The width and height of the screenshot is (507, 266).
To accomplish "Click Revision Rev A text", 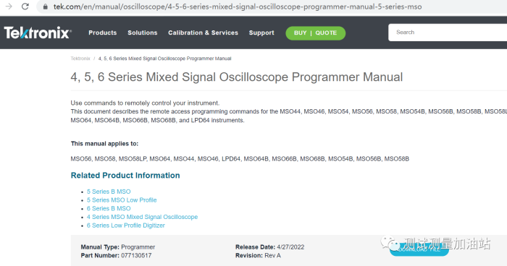I will click(258, 255).
